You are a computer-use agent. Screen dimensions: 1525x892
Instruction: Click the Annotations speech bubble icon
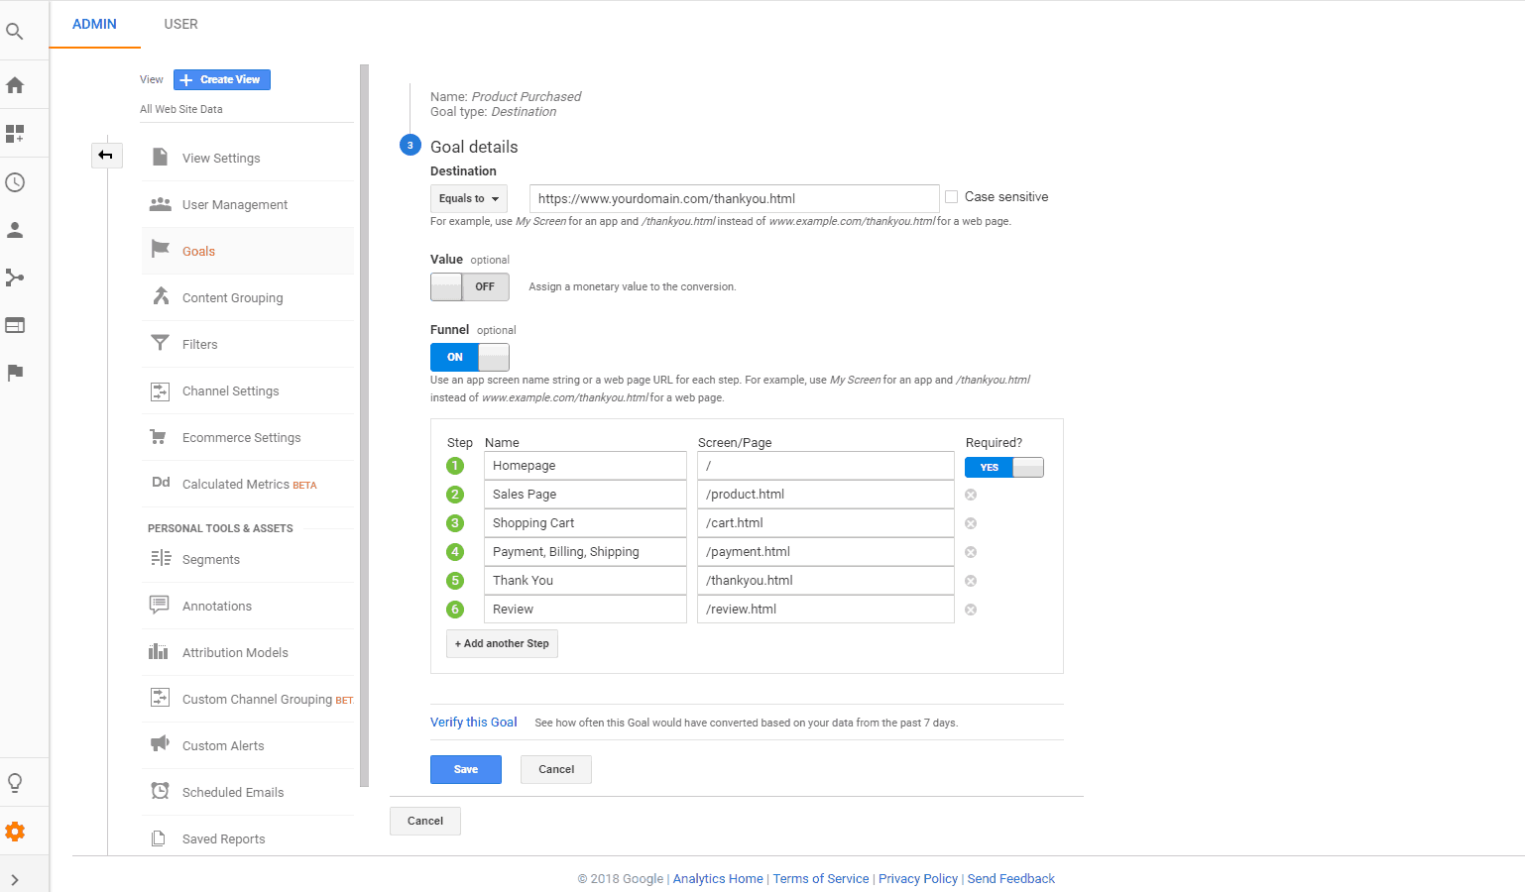coord(159,605)
